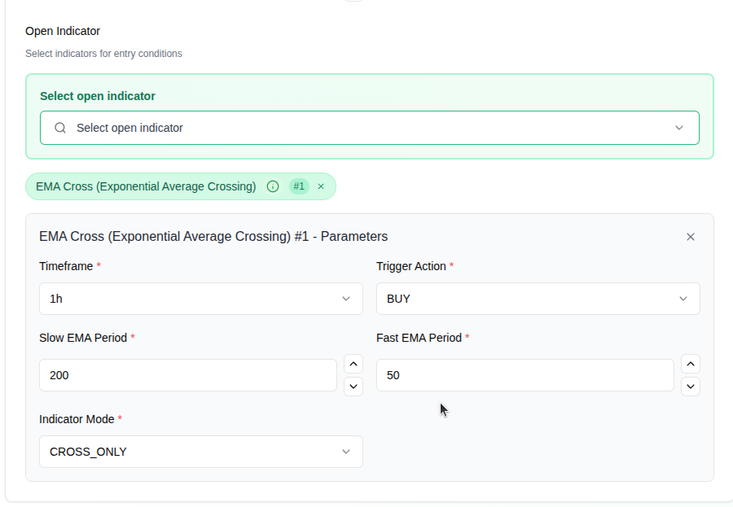Open the Timeframe dropdown showing 1h
Screen dimensions: 733x507
pos(187,299)
